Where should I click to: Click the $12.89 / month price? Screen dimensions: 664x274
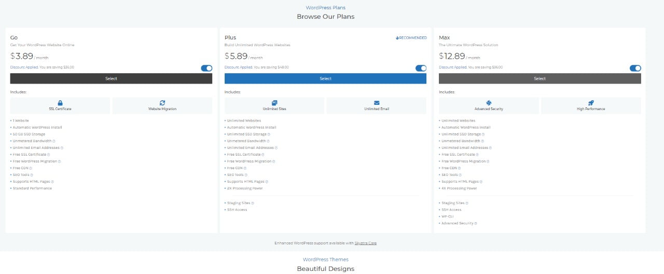(460, 56)
